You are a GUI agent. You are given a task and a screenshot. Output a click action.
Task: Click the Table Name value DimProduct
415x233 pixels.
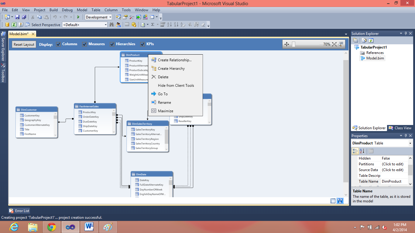pyautogui.click(x=394, y=181)
